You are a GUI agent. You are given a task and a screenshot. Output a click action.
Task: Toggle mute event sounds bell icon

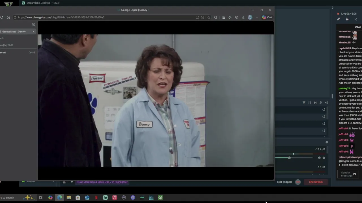(x=321, y=103)
